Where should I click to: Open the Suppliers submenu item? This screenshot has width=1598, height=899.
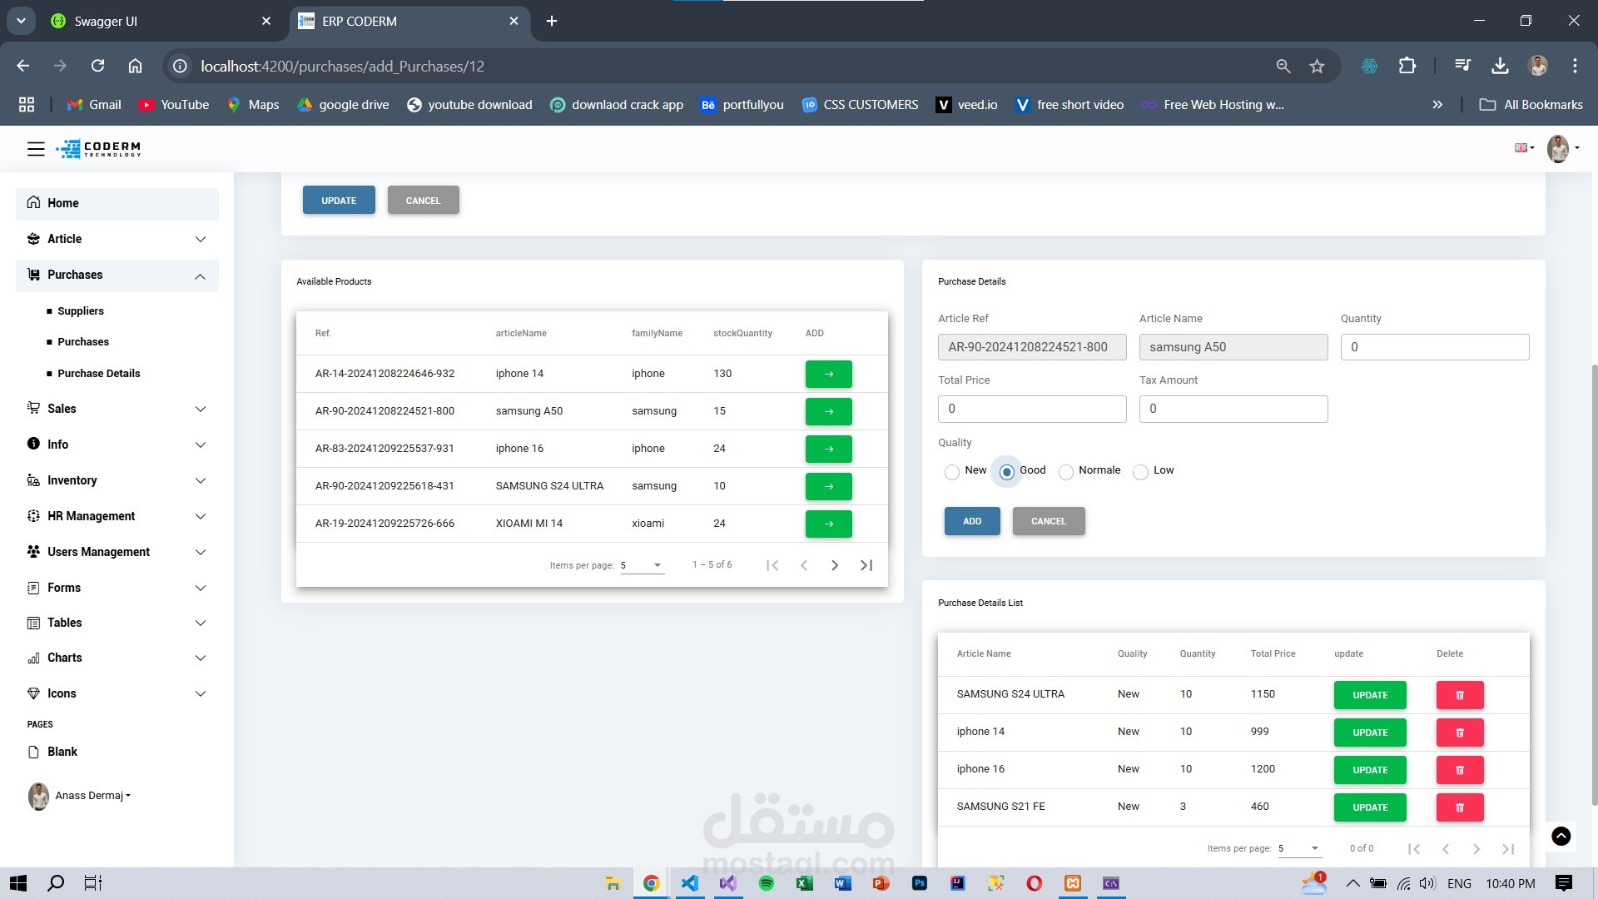tap(81, 311)
